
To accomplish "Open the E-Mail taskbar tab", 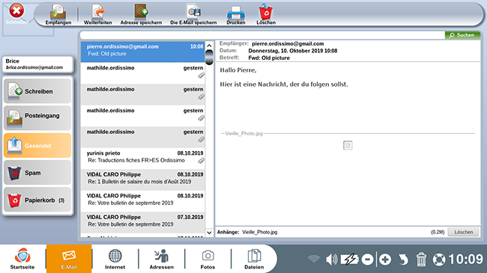I will 69,259.
